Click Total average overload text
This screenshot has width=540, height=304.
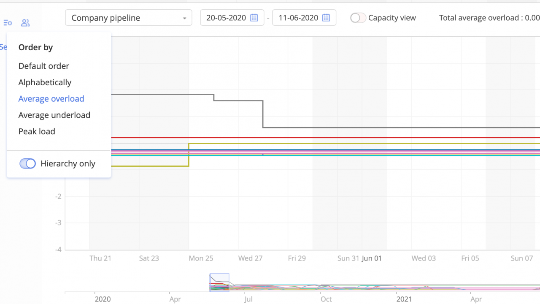pos(489,18)
